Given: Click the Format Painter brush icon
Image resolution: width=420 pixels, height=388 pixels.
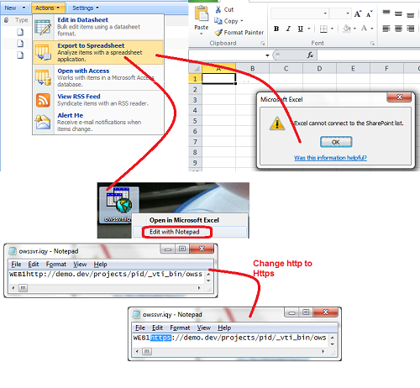Looking at the screenshot, I should pos(218,33).
